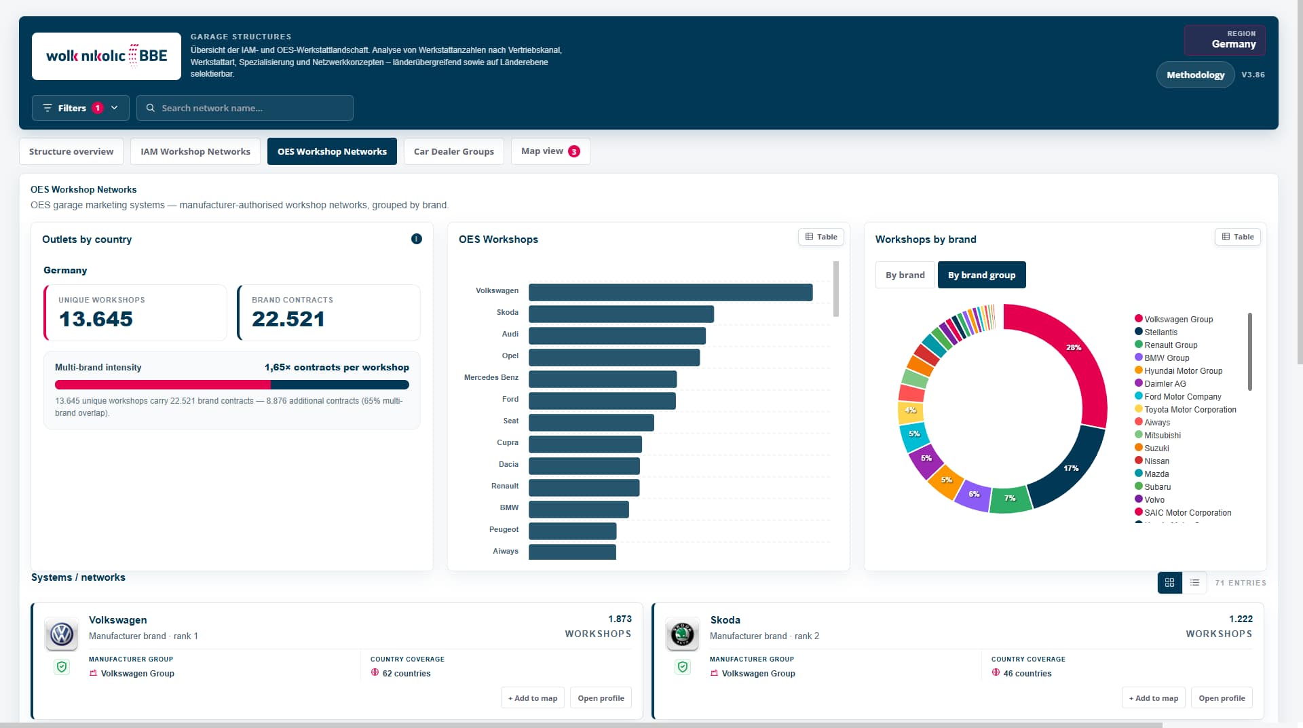Switch to grid view of systems

pos(1169,583)
